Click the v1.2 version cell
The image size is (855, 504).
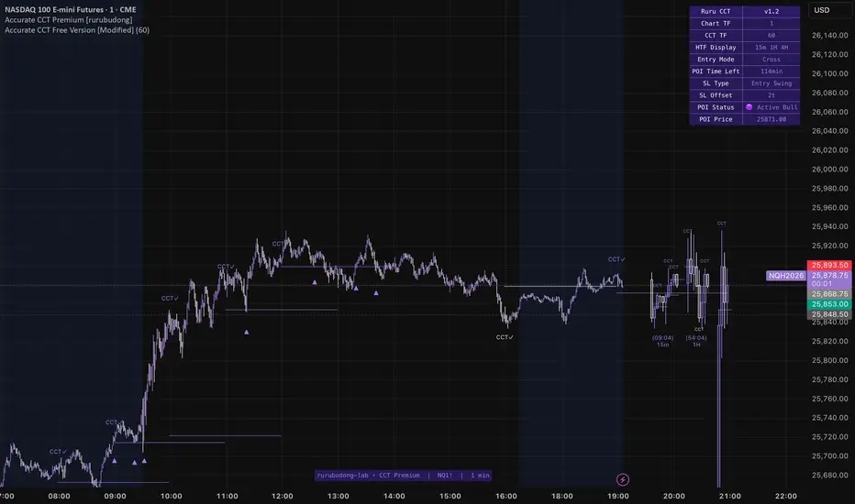pos(771,11)
